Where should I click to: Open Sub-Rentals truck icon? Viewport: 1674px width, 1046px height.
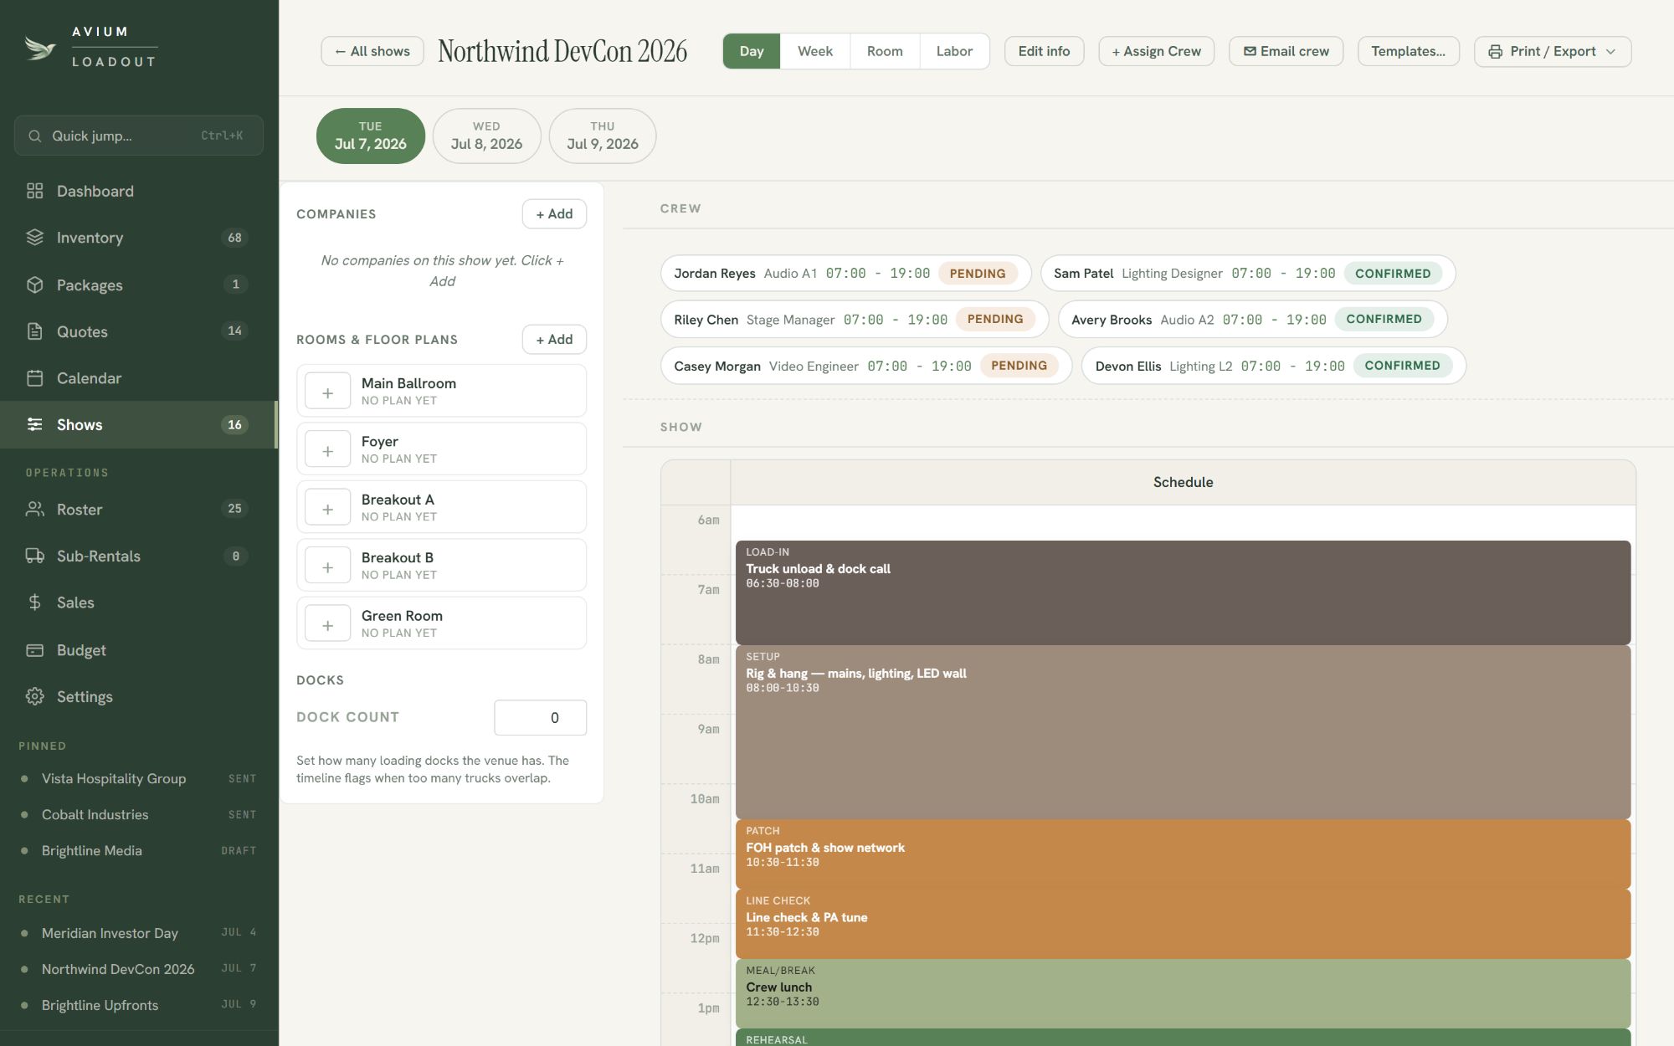(x=34, y=556)
